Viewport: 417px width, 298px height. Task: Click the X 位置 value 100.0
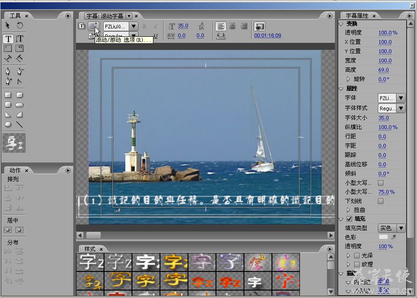pos(385,42)
